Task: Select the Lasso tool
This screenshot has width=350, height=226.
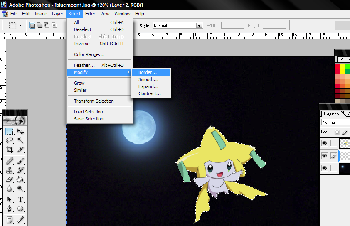Action: [10, 140]
